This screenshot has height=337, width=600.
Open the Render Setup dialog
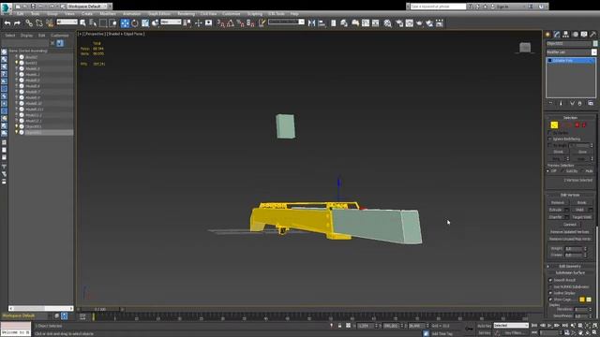[399, 23]
